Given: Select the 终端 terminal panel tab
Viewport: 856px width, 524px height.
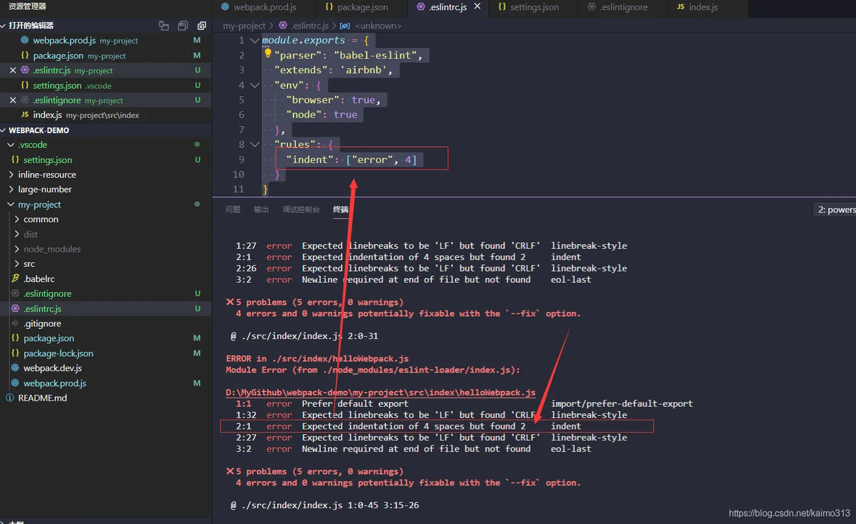Looking at the screenshot, I should (x=341, y=209).
